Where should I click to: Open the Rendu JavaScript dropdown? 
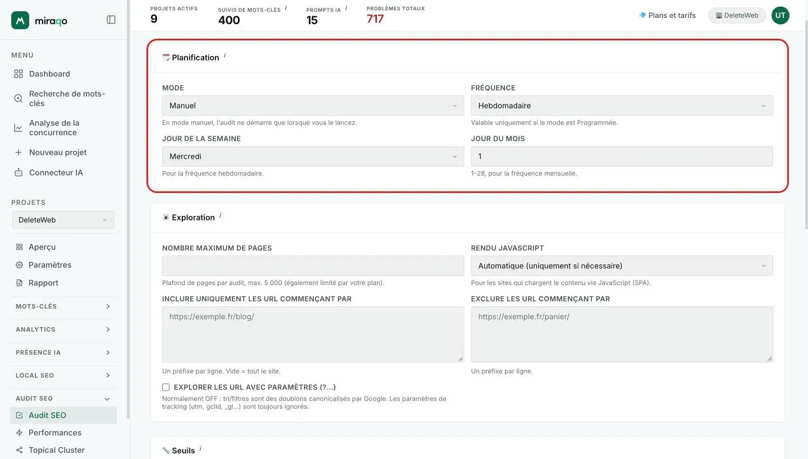(622, 266)
